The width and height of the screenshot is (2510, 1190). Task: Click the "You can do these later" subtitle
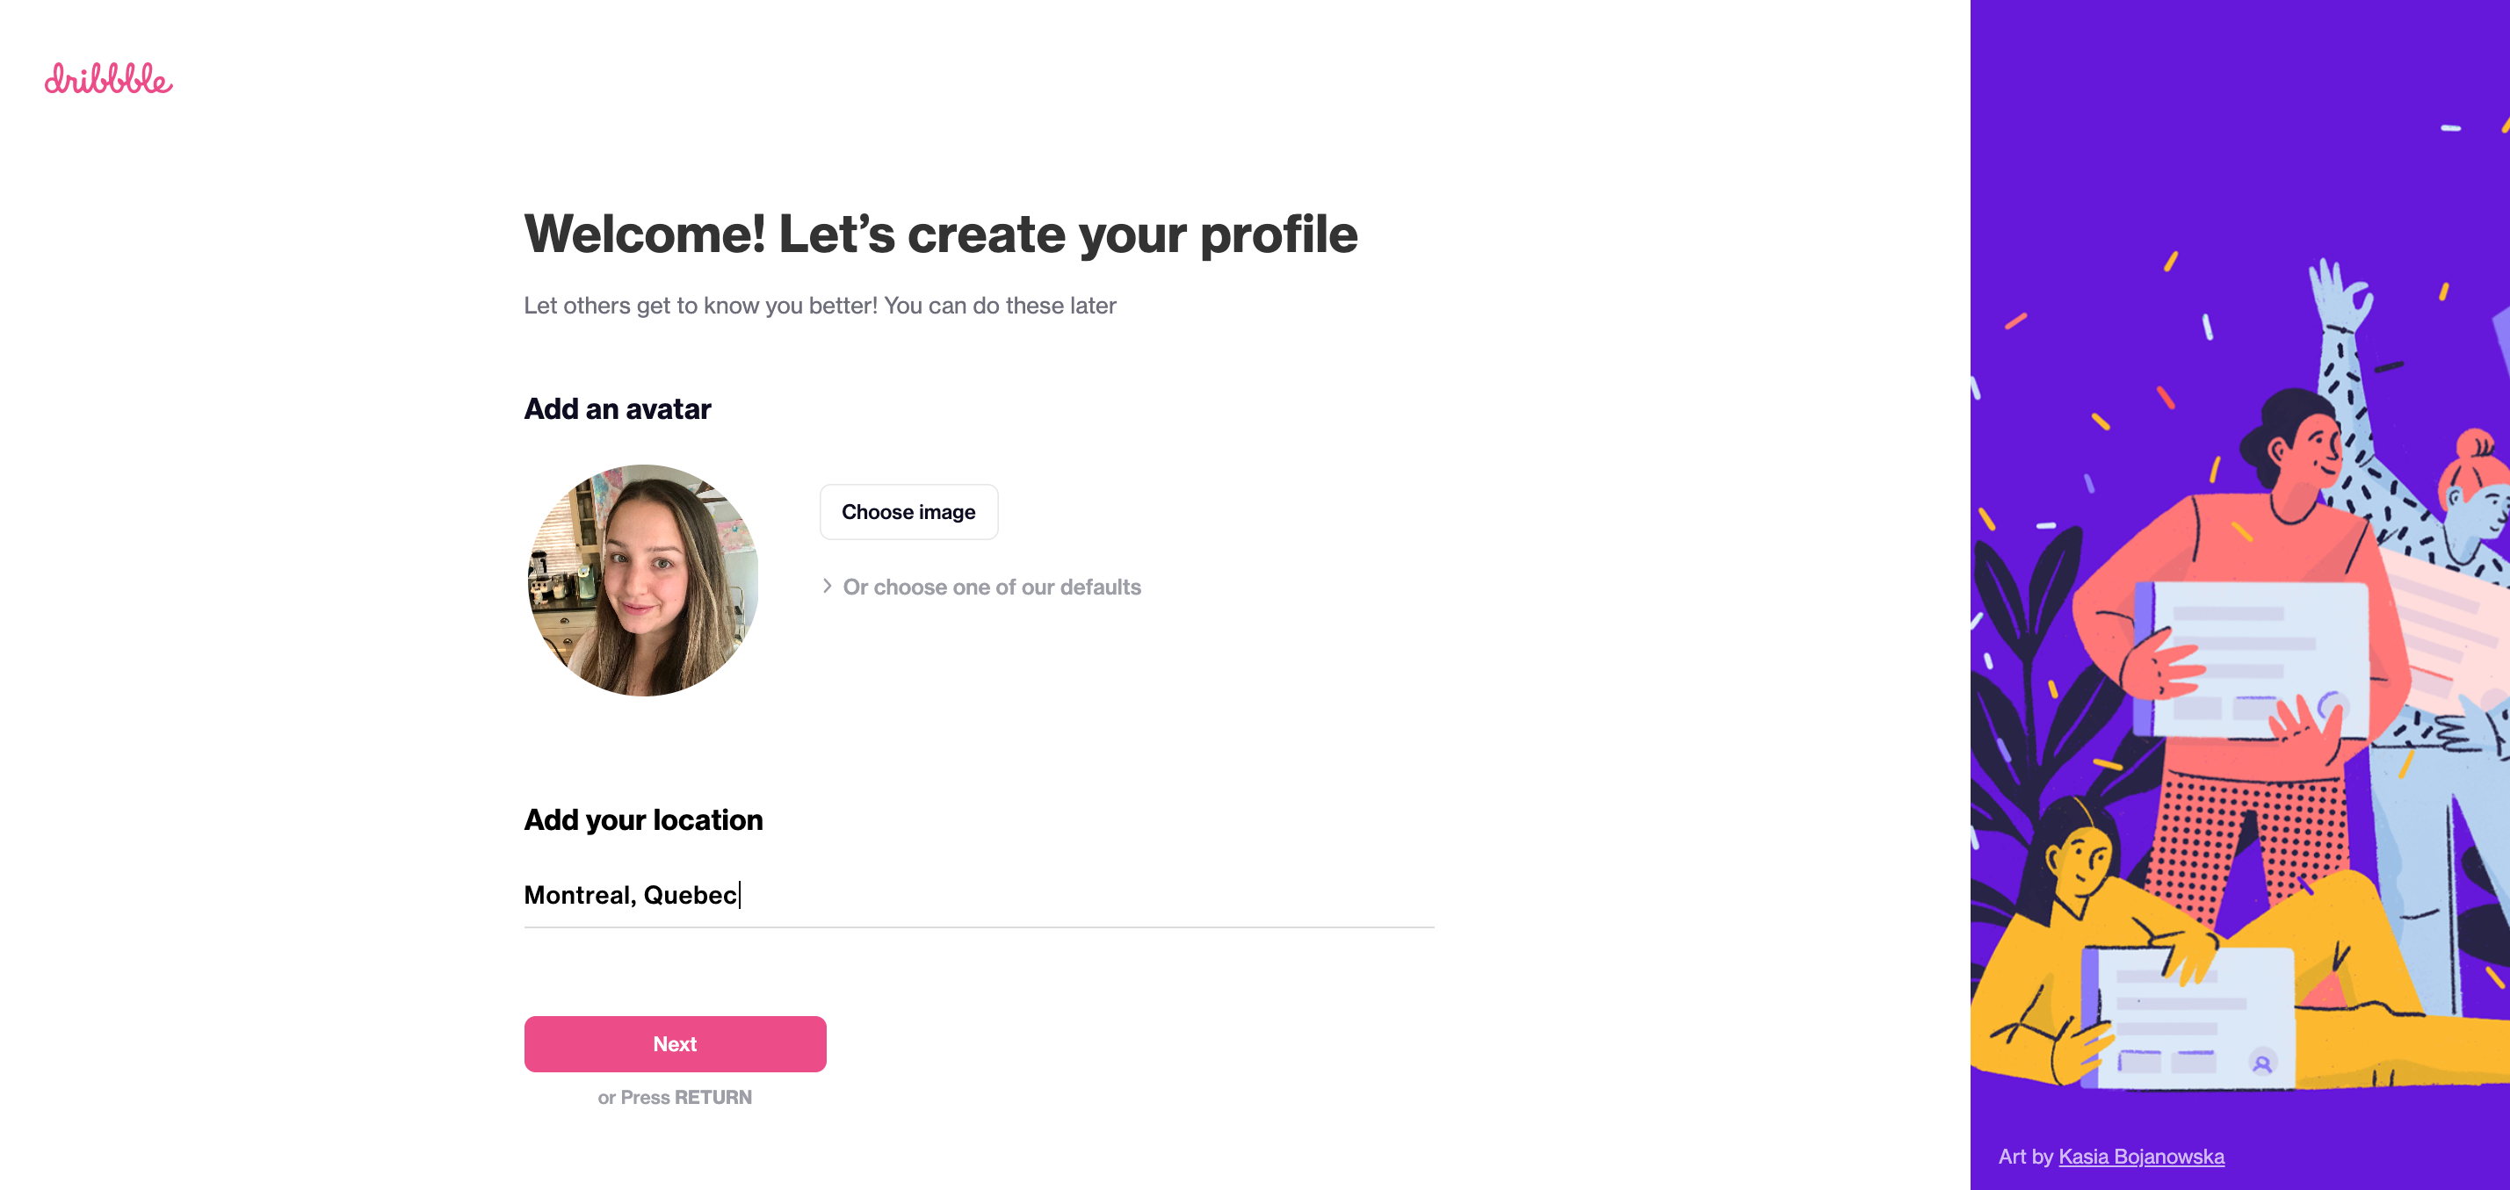tap(999, 306)
